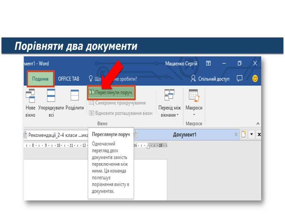
Task: Open the Макроси dropdown button
Action: [x=194, y=103]
